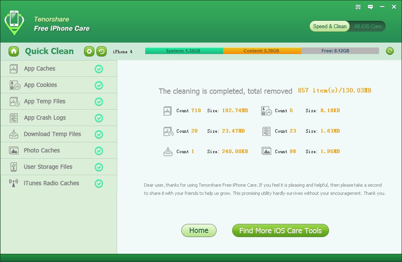Image resolution: width=402 pixels, height=262 pixels.
Task: Toggle the App Caches checkmark
Action: coord(99,69)
